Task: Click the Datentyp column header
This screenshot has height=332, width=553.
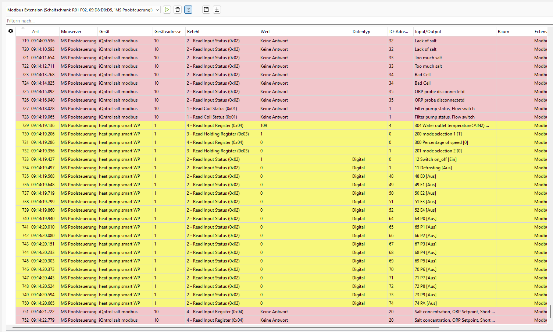Action: [361, 32]
